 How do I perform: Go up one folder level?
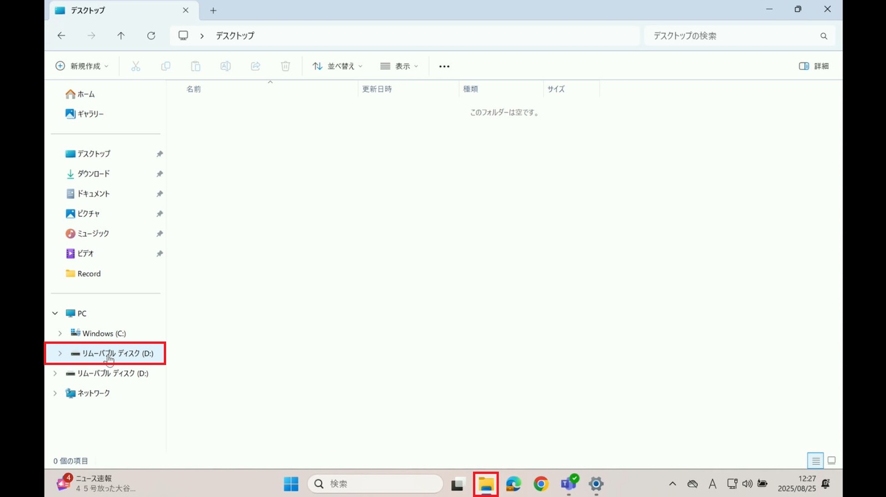click(121, 36)
